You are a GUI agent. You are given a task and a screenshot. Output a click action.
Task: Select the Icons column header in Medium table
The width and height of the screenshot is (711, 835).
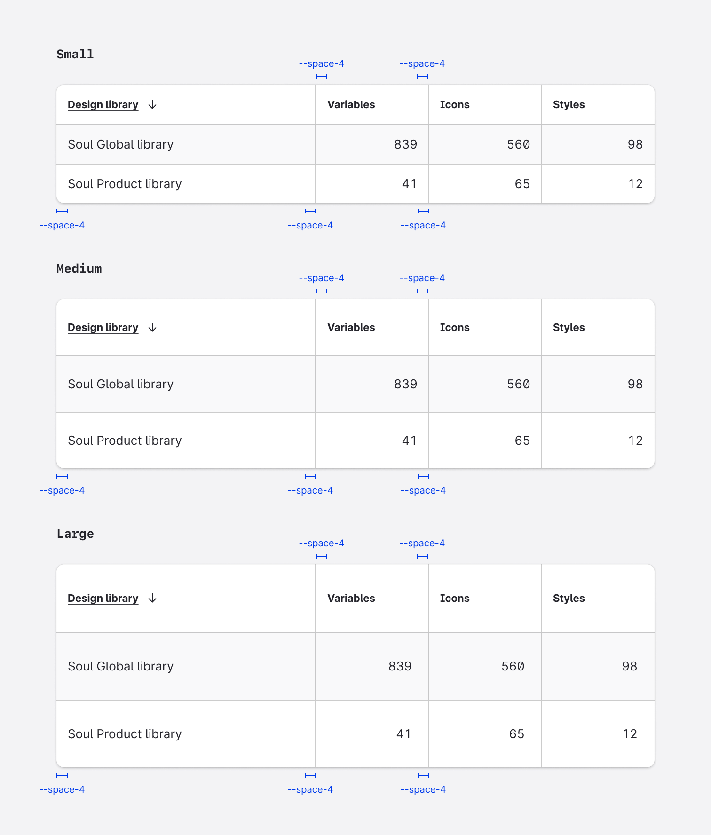point(455,328)
